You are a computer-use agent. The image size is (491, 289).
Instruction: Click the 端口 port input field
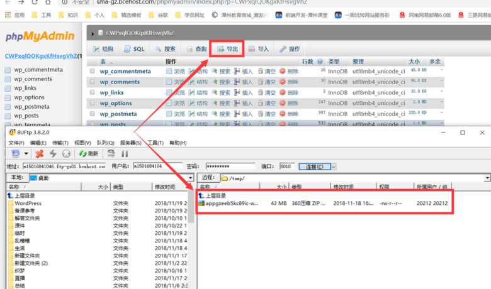coord(287,166)
